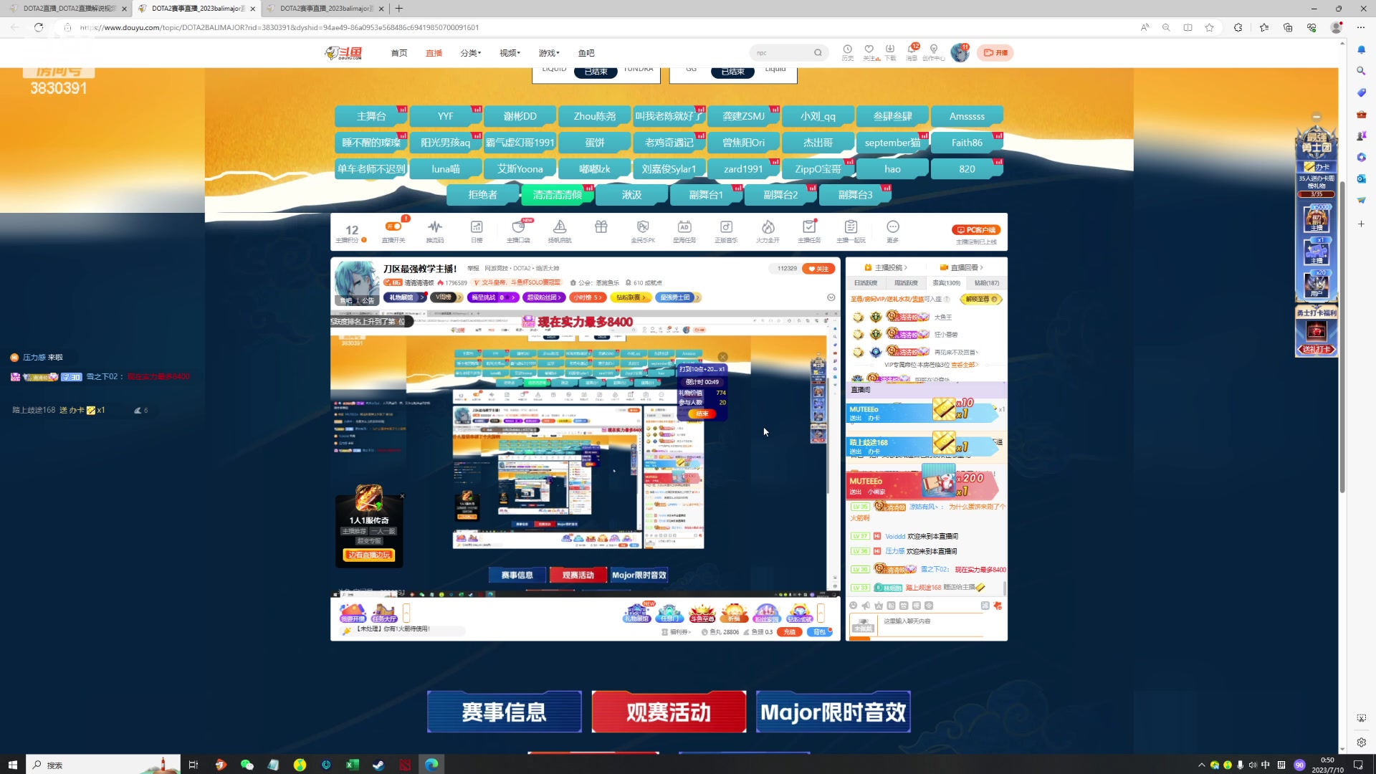Expand the 最强勇士团 badge
Screen dimensions: 1376x774
coord(678,297)
